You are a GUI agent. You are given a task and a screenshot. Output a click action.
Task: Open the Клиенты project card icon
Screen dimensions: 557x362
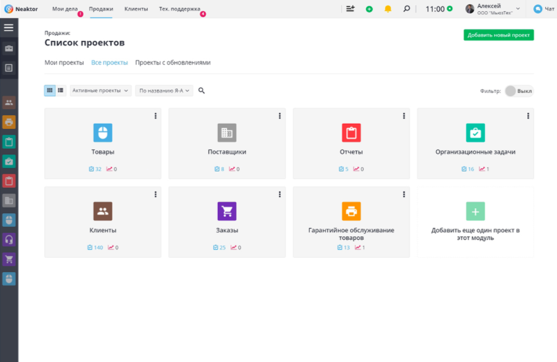pyautogui.click(x=103, y=211)
